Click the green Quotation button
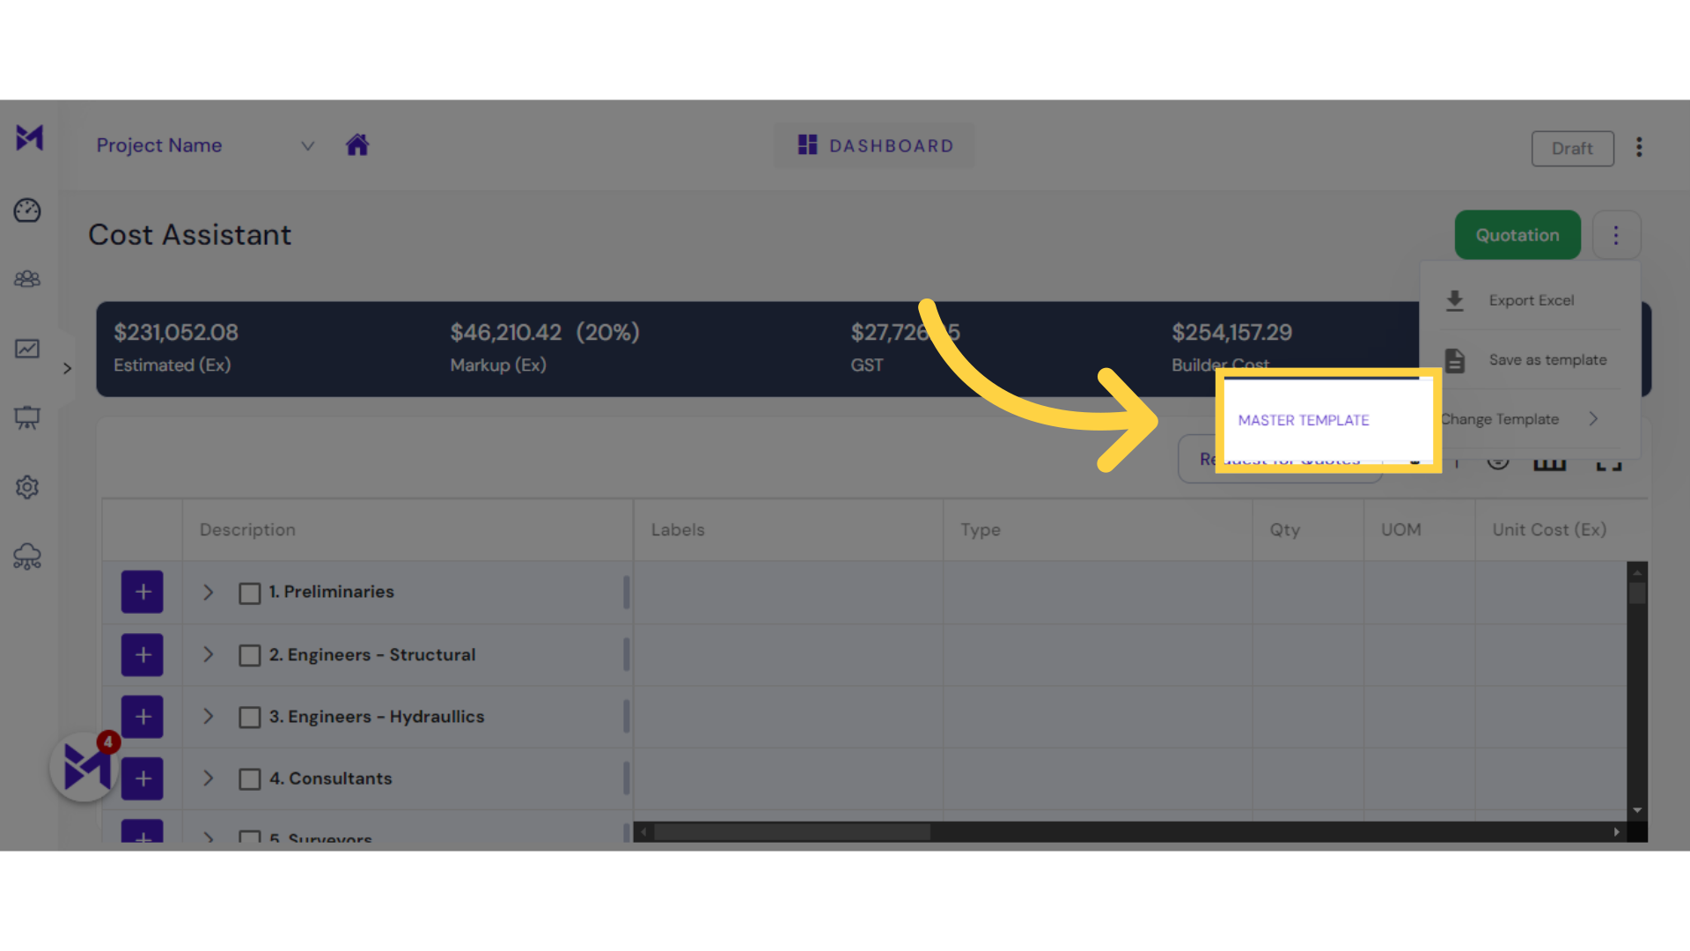 tap(1517, 233)
